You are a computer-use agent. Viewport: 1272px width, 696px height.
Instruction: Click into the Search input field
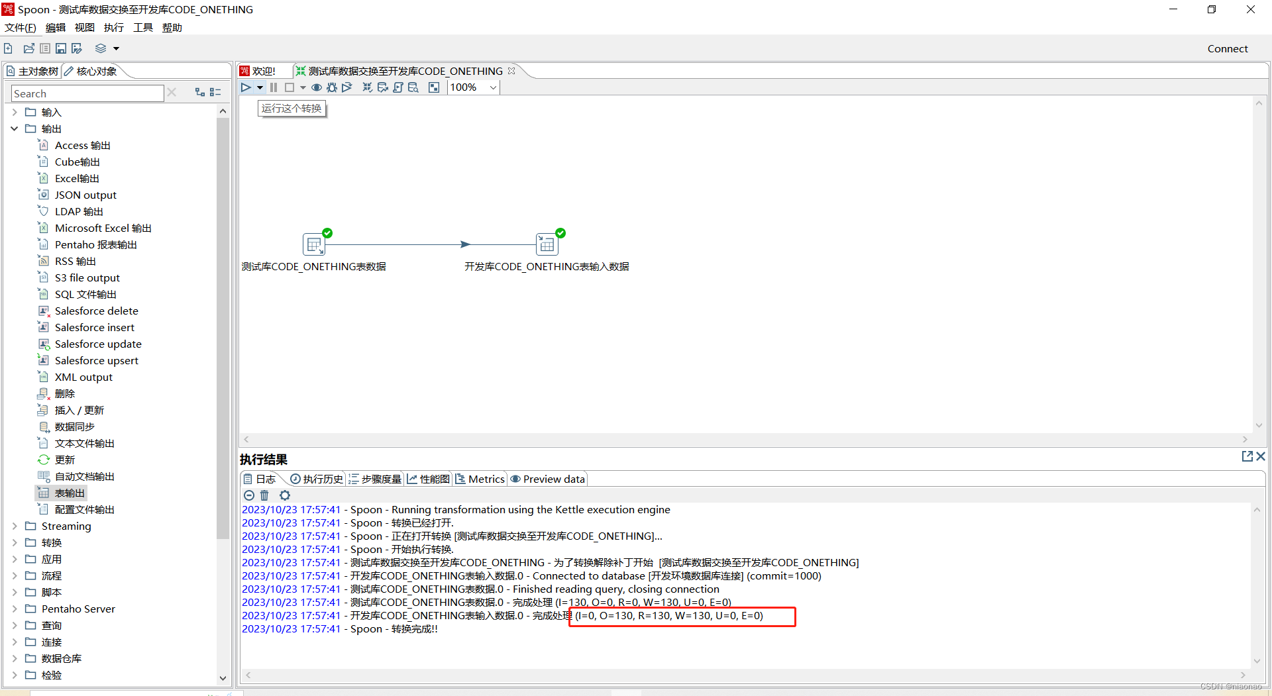[x=87, y=93]
